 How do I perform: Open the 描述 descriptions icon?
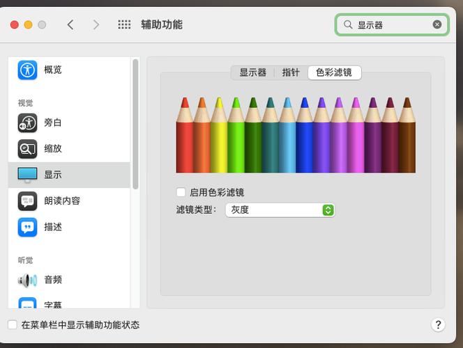pos(27,227)
